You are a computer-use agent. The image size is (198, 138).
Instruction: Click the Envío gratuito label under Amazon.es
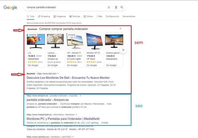point(54,62)
